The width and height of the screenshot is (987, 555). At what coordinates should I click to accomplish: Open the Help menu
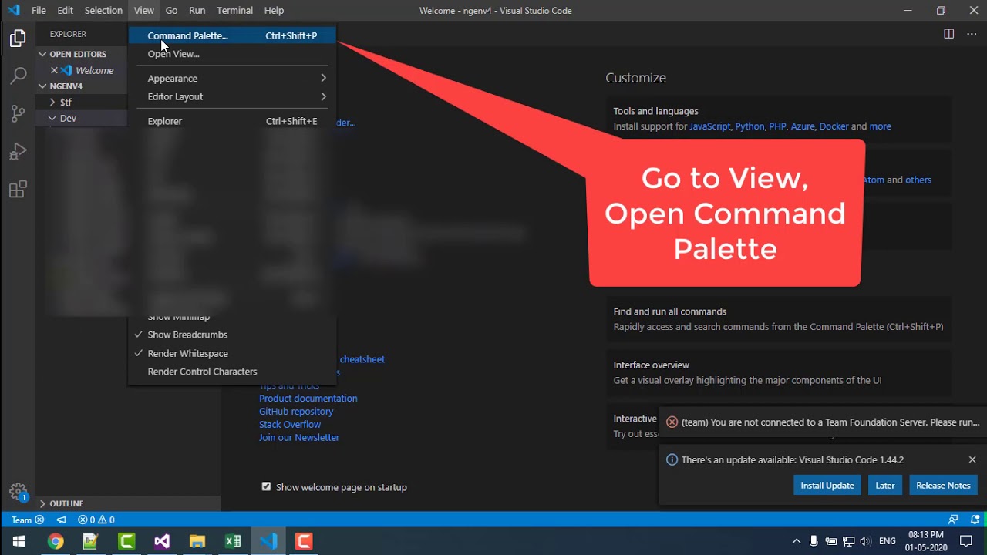pos(274,10)
